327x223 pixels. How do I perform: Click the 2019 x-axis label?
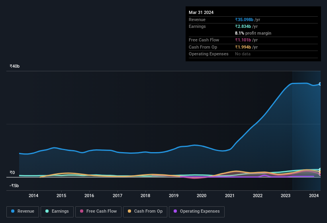pos(174,196)
